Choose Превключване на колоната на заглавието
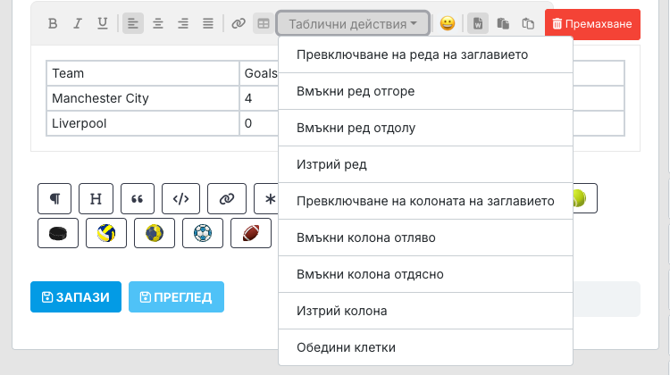The height and width of the screenshot is (375, 670). (425, 201)
